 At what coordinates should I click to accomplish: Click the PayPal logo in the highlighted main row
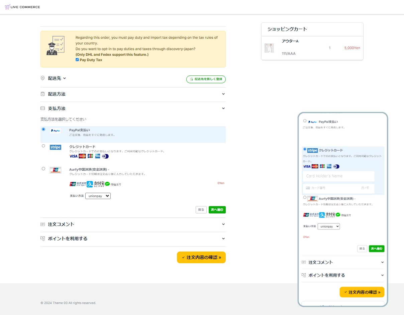56,131
